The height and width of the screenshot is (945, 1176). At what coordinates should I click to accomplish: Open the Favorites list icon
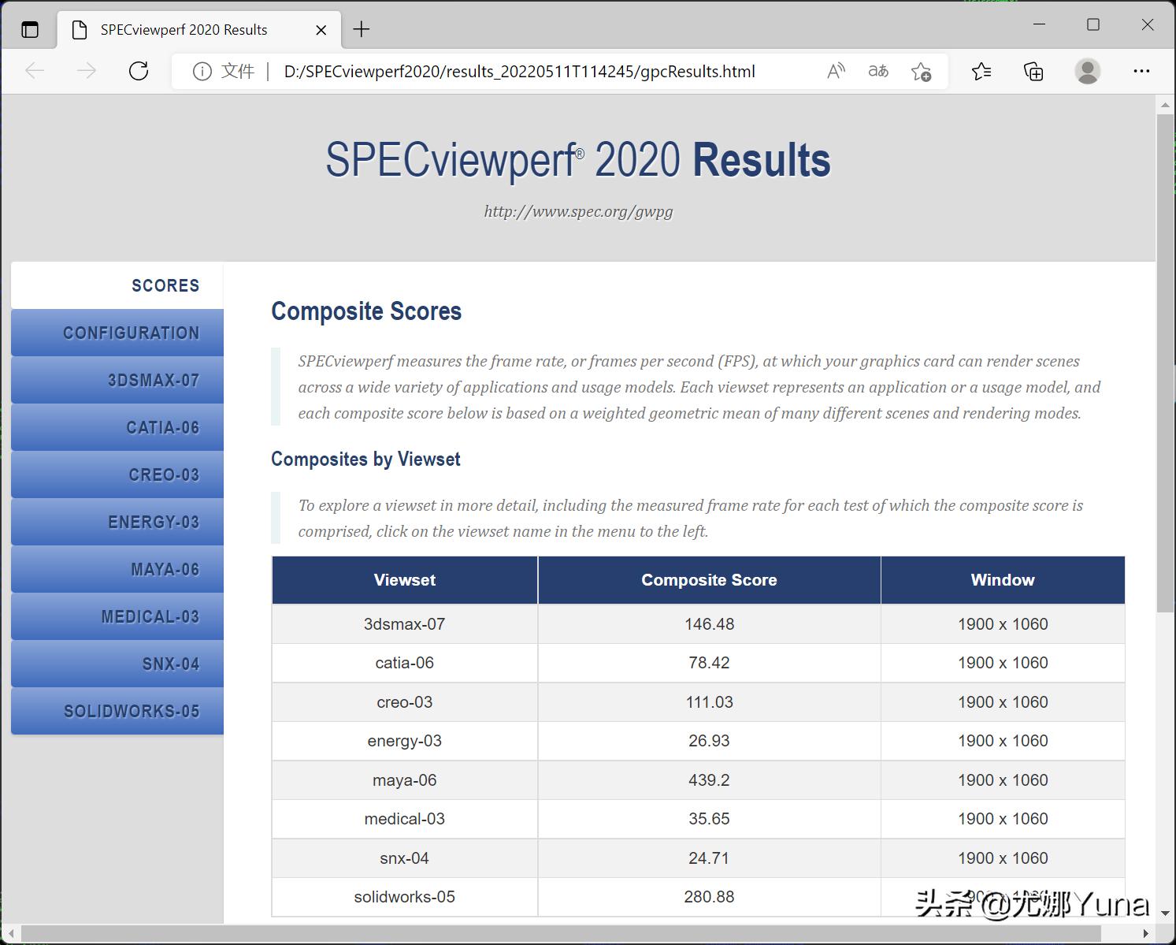[x=981, y=72]
